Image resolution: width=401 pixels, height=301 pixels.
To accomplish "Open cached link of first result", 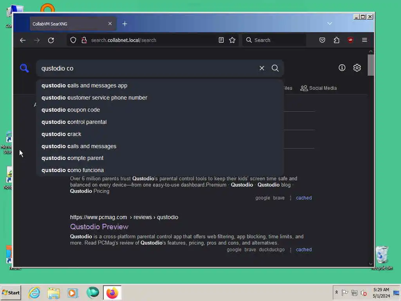I will pos(304,198).
